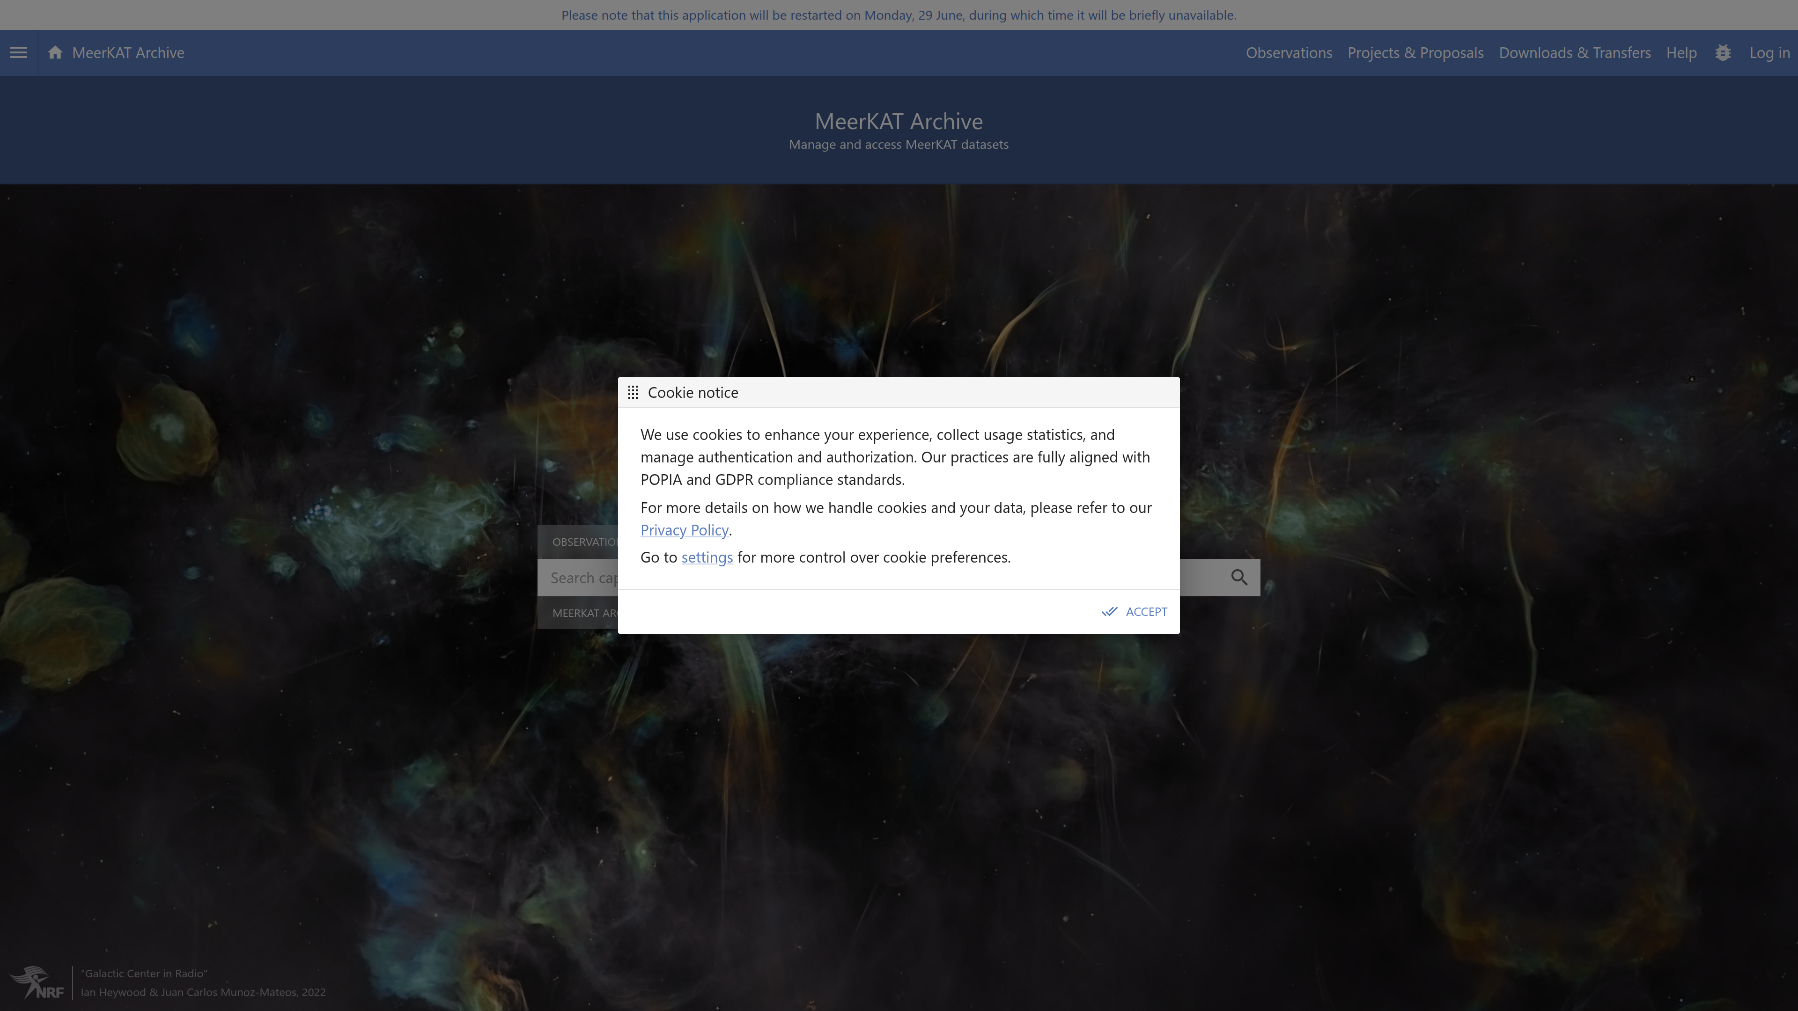The height and width of the screenshot is (1011, 1798).
Task: Open the Observations menu item
Action: (x=1289, y=53)
